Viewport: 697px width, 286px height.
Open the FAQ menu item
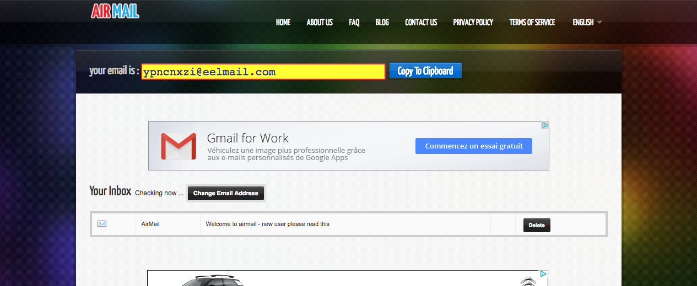point(354,23)
